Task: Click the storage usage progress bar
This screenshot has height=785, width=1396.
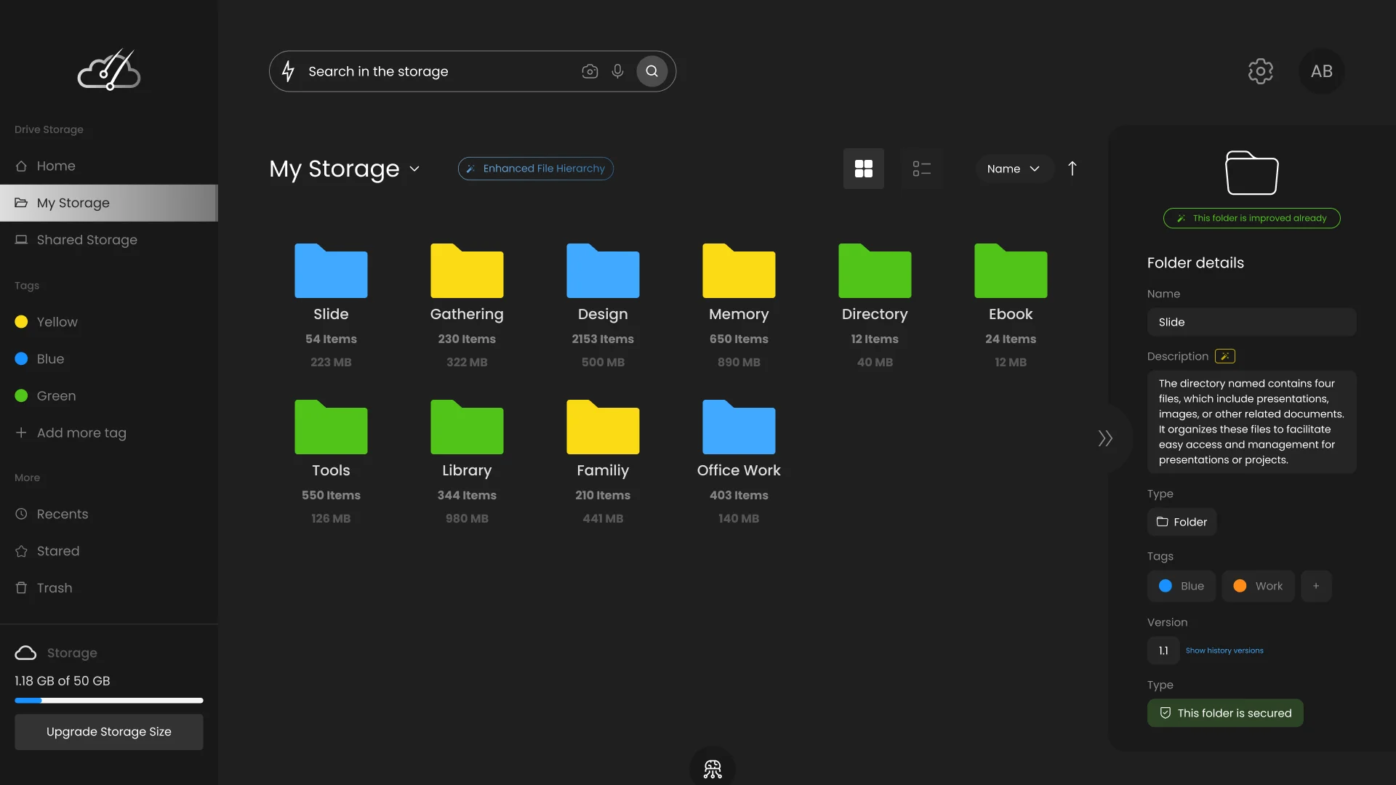Action: (109, 701)
